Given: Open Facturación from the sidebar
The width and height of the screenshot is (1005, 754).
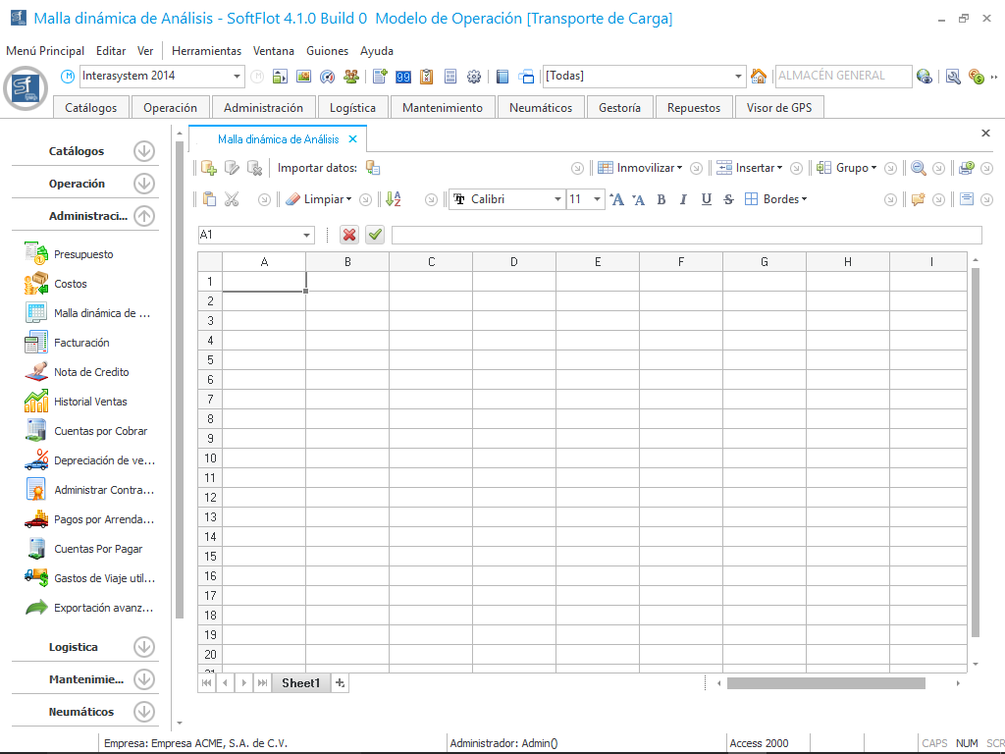Looking at the screenshot, I should pos(81,343).
